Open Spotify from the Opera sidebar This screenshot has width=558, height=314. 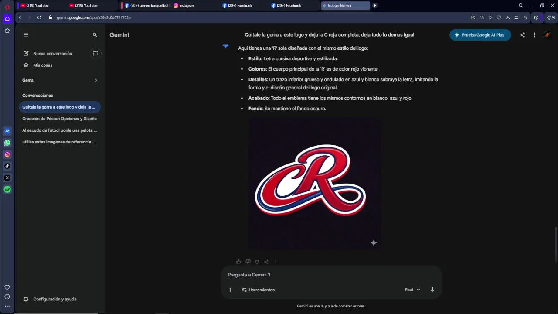coord(7,190)
